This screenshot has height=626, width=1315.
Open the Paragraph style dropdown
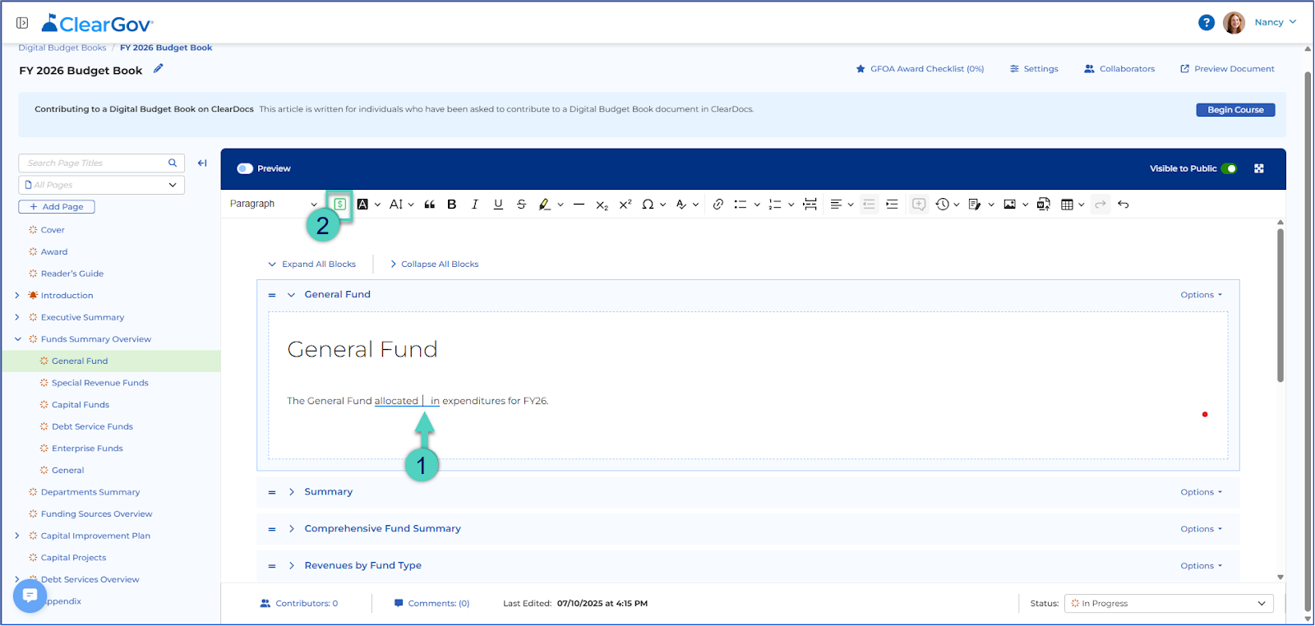(x=273, y=204)
